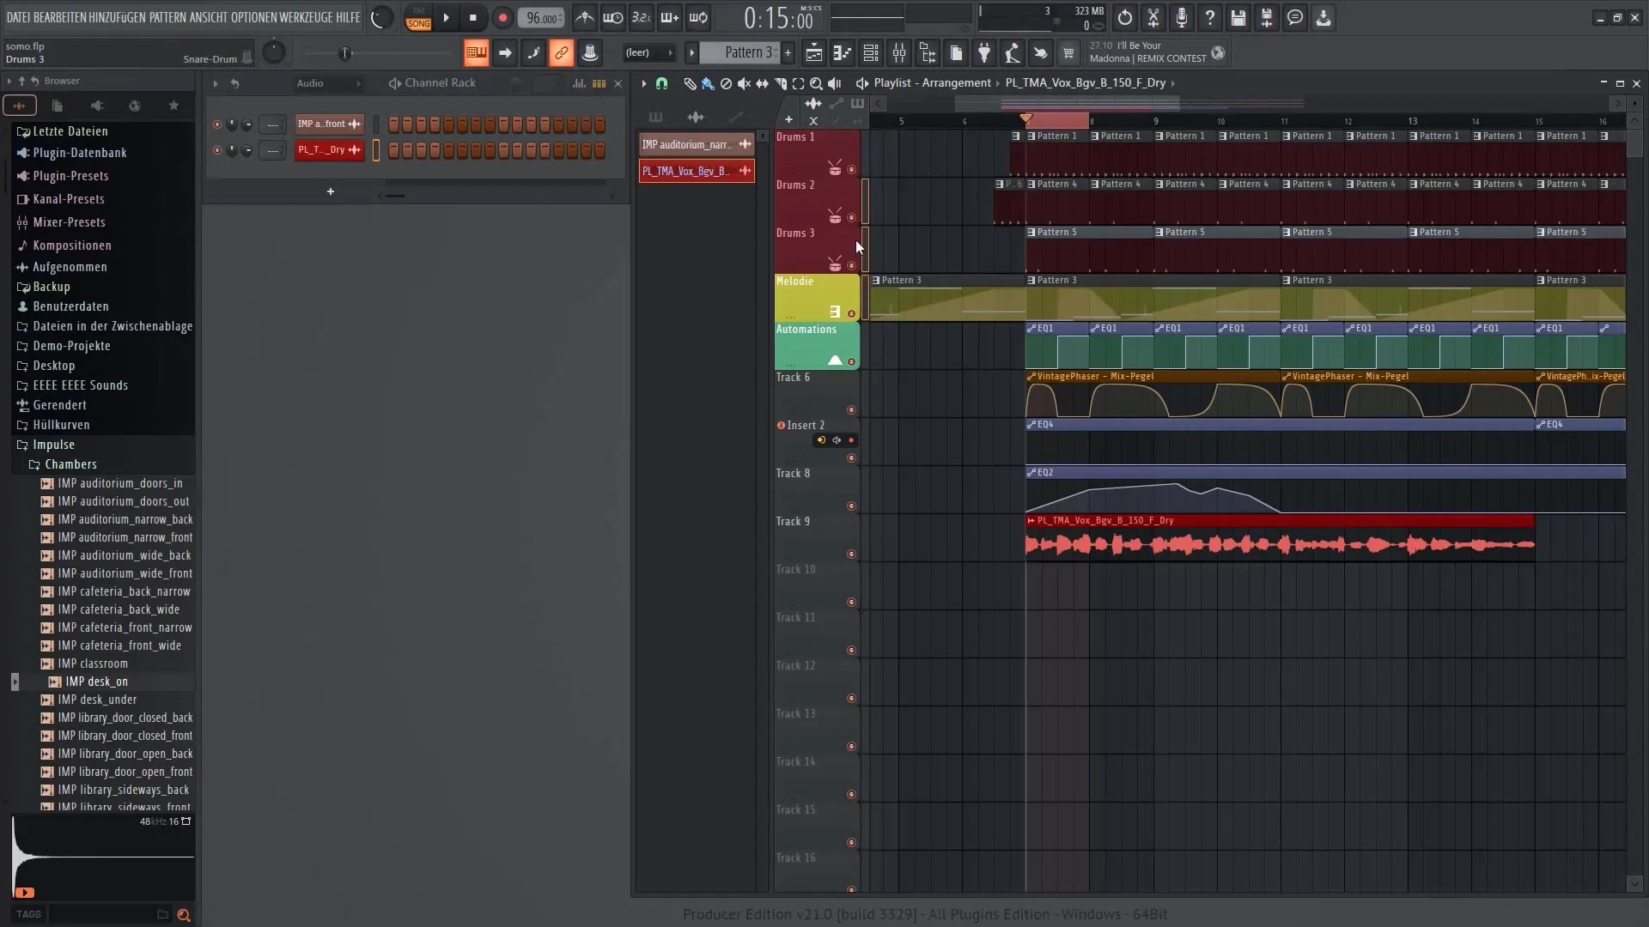Click the loop recording toggle icon

coord(700,17)
